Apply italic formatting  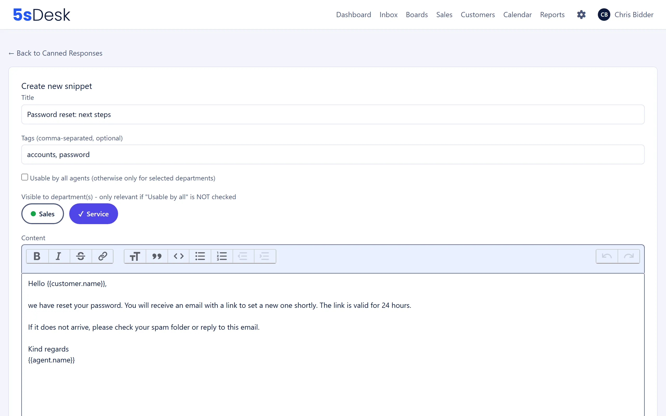(x=59, y=256)
